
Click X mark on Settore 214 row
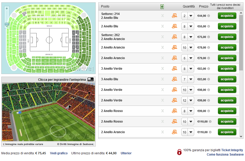162,16
